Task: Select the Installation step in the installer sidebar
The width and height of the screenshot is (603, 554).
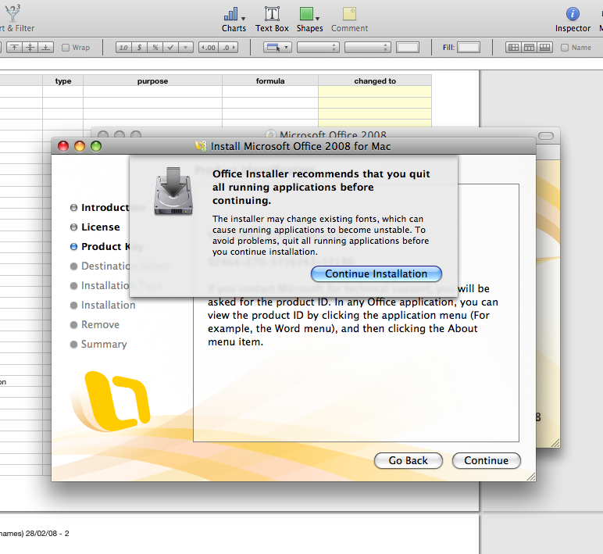Action: 102,305
